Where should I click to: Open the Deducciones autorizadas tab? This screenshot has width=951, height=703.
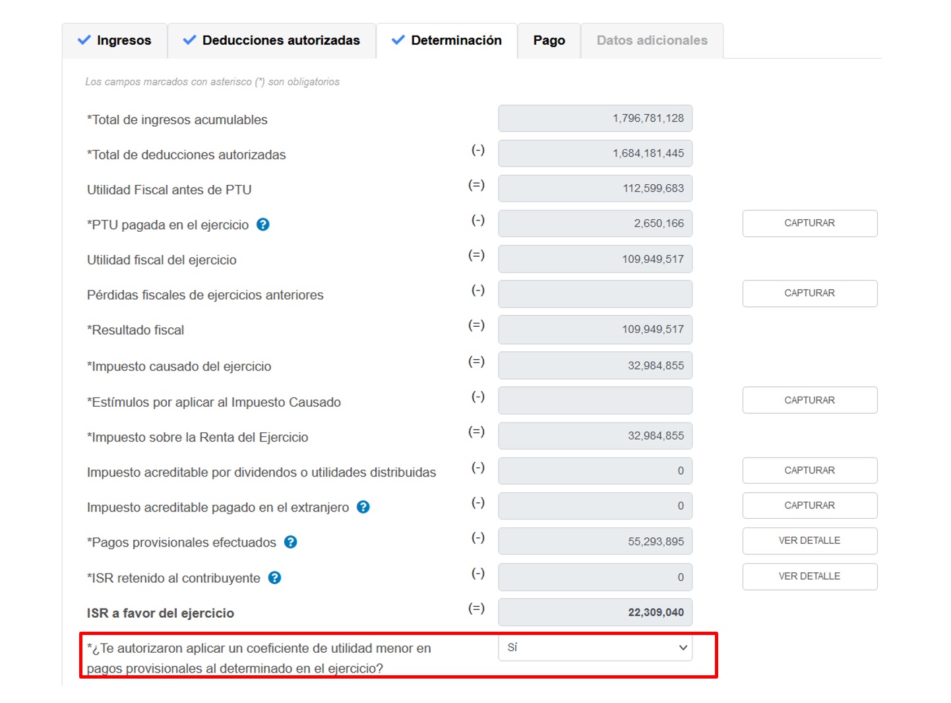272,40
